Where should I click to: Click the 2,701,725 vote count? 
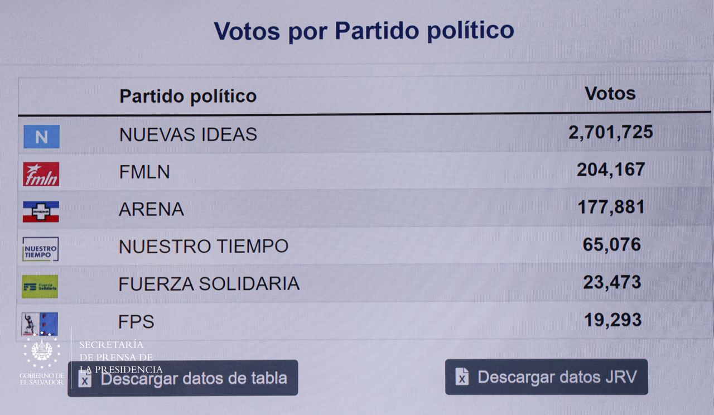pos(611,132)
